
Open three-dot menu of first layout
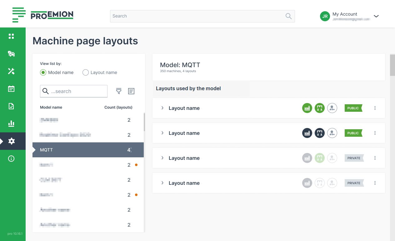coord(375,108)
